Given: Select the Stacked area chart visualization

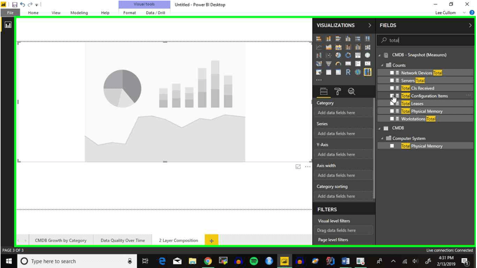Looking at the screenshot, I should click(338, 47).
